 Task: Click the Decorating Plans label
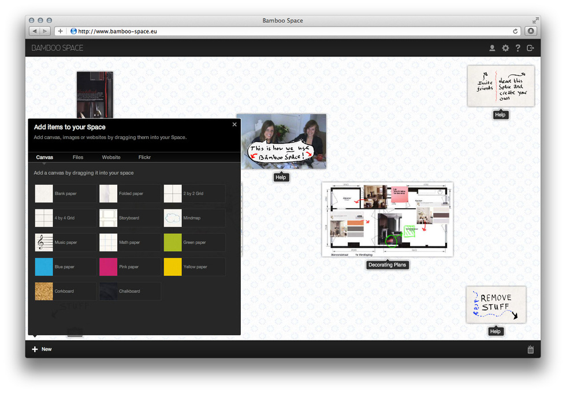(387, 265)
